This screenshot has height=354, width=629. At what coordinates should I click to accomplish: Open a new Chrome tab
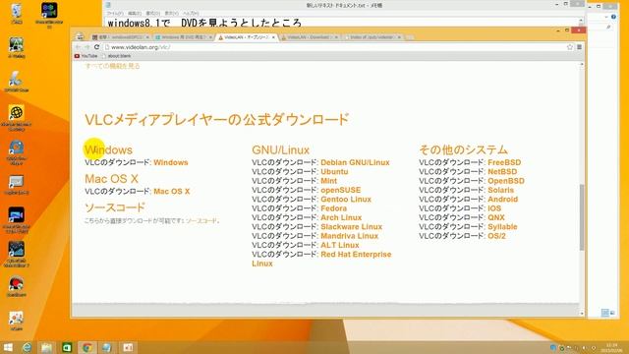(x=409, y=37)
